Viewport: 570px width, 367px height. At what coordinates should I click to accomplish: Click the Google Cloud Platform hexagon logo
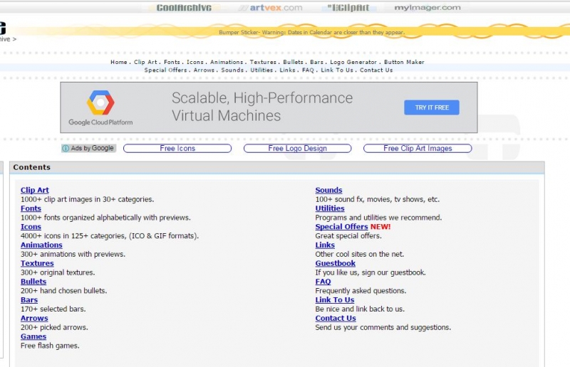click(x=100, y=103)
